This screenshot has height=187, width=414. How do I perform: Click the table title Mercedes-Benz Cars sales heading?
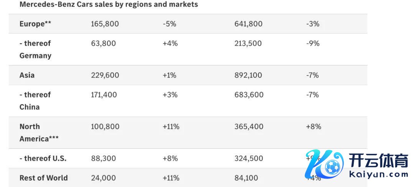pyautogui.click(x=109, y=5)
